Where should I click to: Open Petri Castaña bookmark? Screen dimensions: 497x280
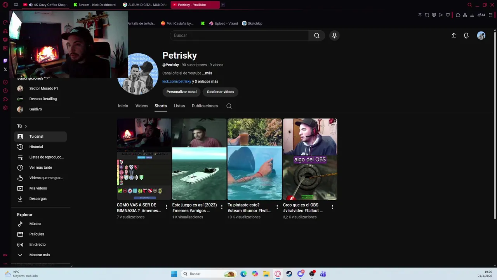pos(177,23)
